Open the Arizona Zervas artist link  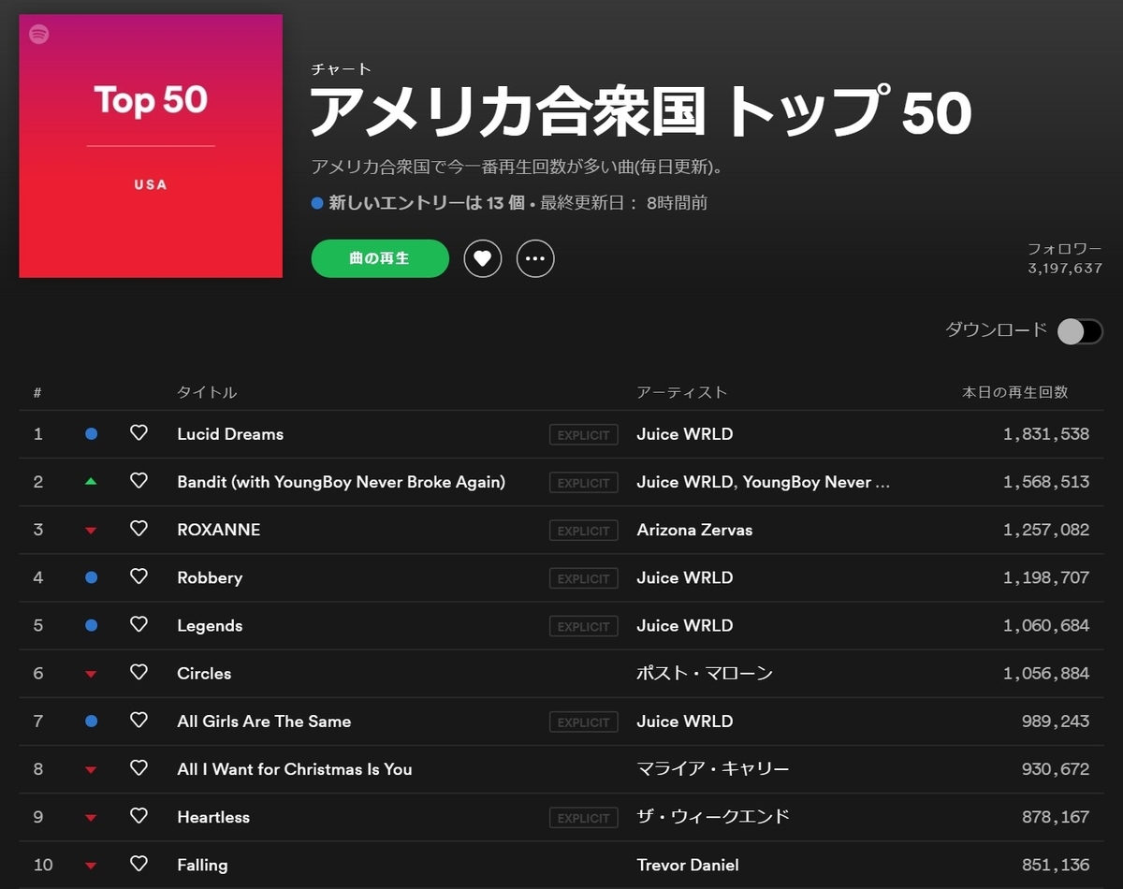pos(694,530)
